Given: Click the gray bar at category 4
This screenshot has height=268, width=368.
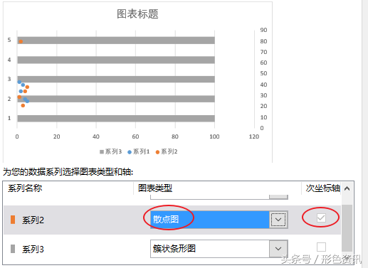Looking at the screenshot, I should click(116, 60).
